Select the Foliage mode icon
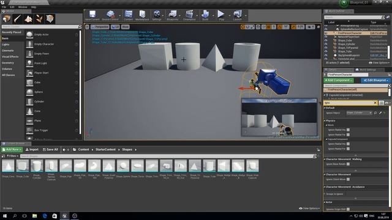The width and height of the screenshot is (392, 220). tap(39, 19)
